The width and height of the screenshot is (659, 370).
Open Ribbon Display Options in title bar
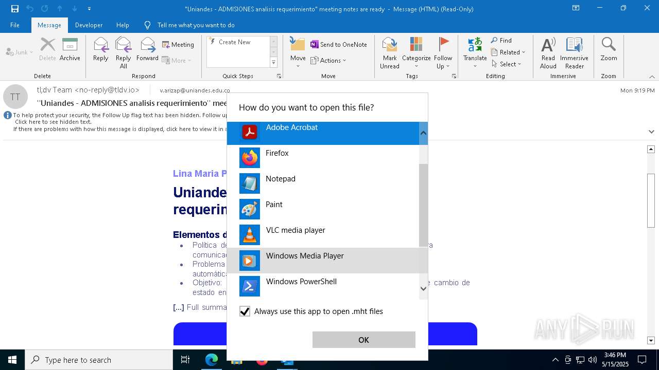(576, 8)
